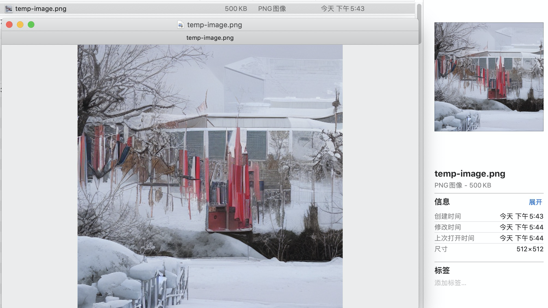Close the Preview window with red button
548x308 pixels.
pos(9,25)
